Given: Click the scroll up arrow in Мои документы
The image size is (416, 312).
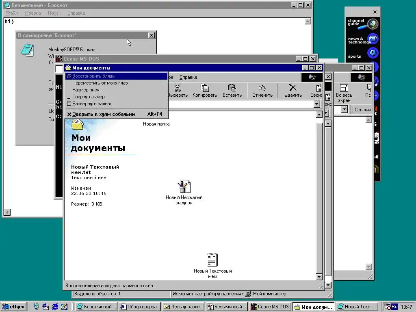Looking at the screenshot, I should click(x=319, y=114).
